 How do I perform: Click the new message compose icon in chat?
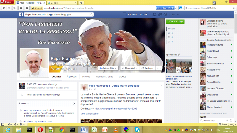(232, 121)
